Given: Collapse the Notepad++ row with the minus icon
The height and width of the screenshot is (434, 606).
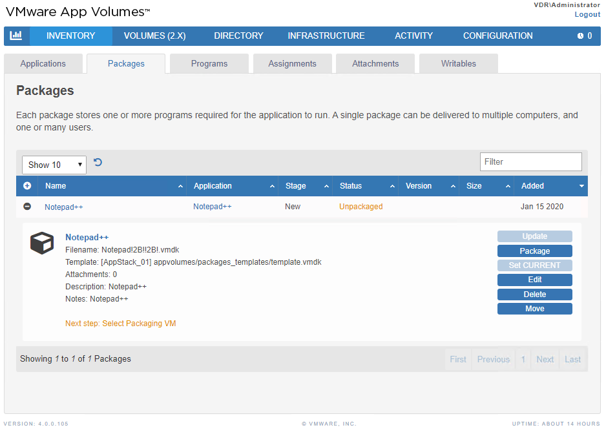Looking at the screenshot, I should (27, 207).
